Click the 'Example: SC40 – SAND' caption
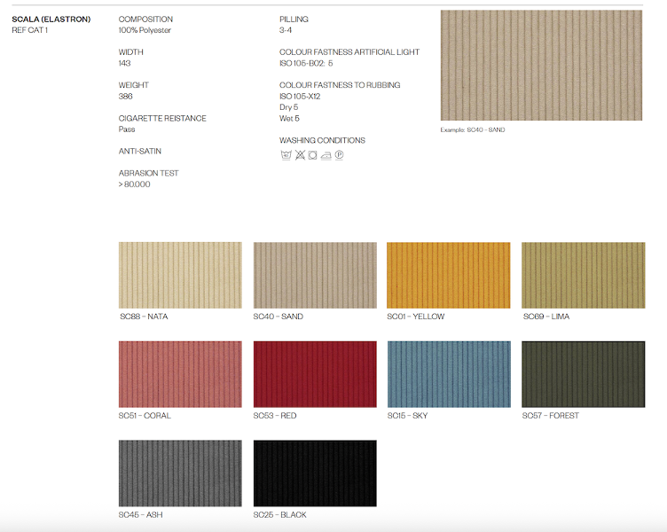This screenshot has height=532, width=667. 473,130
